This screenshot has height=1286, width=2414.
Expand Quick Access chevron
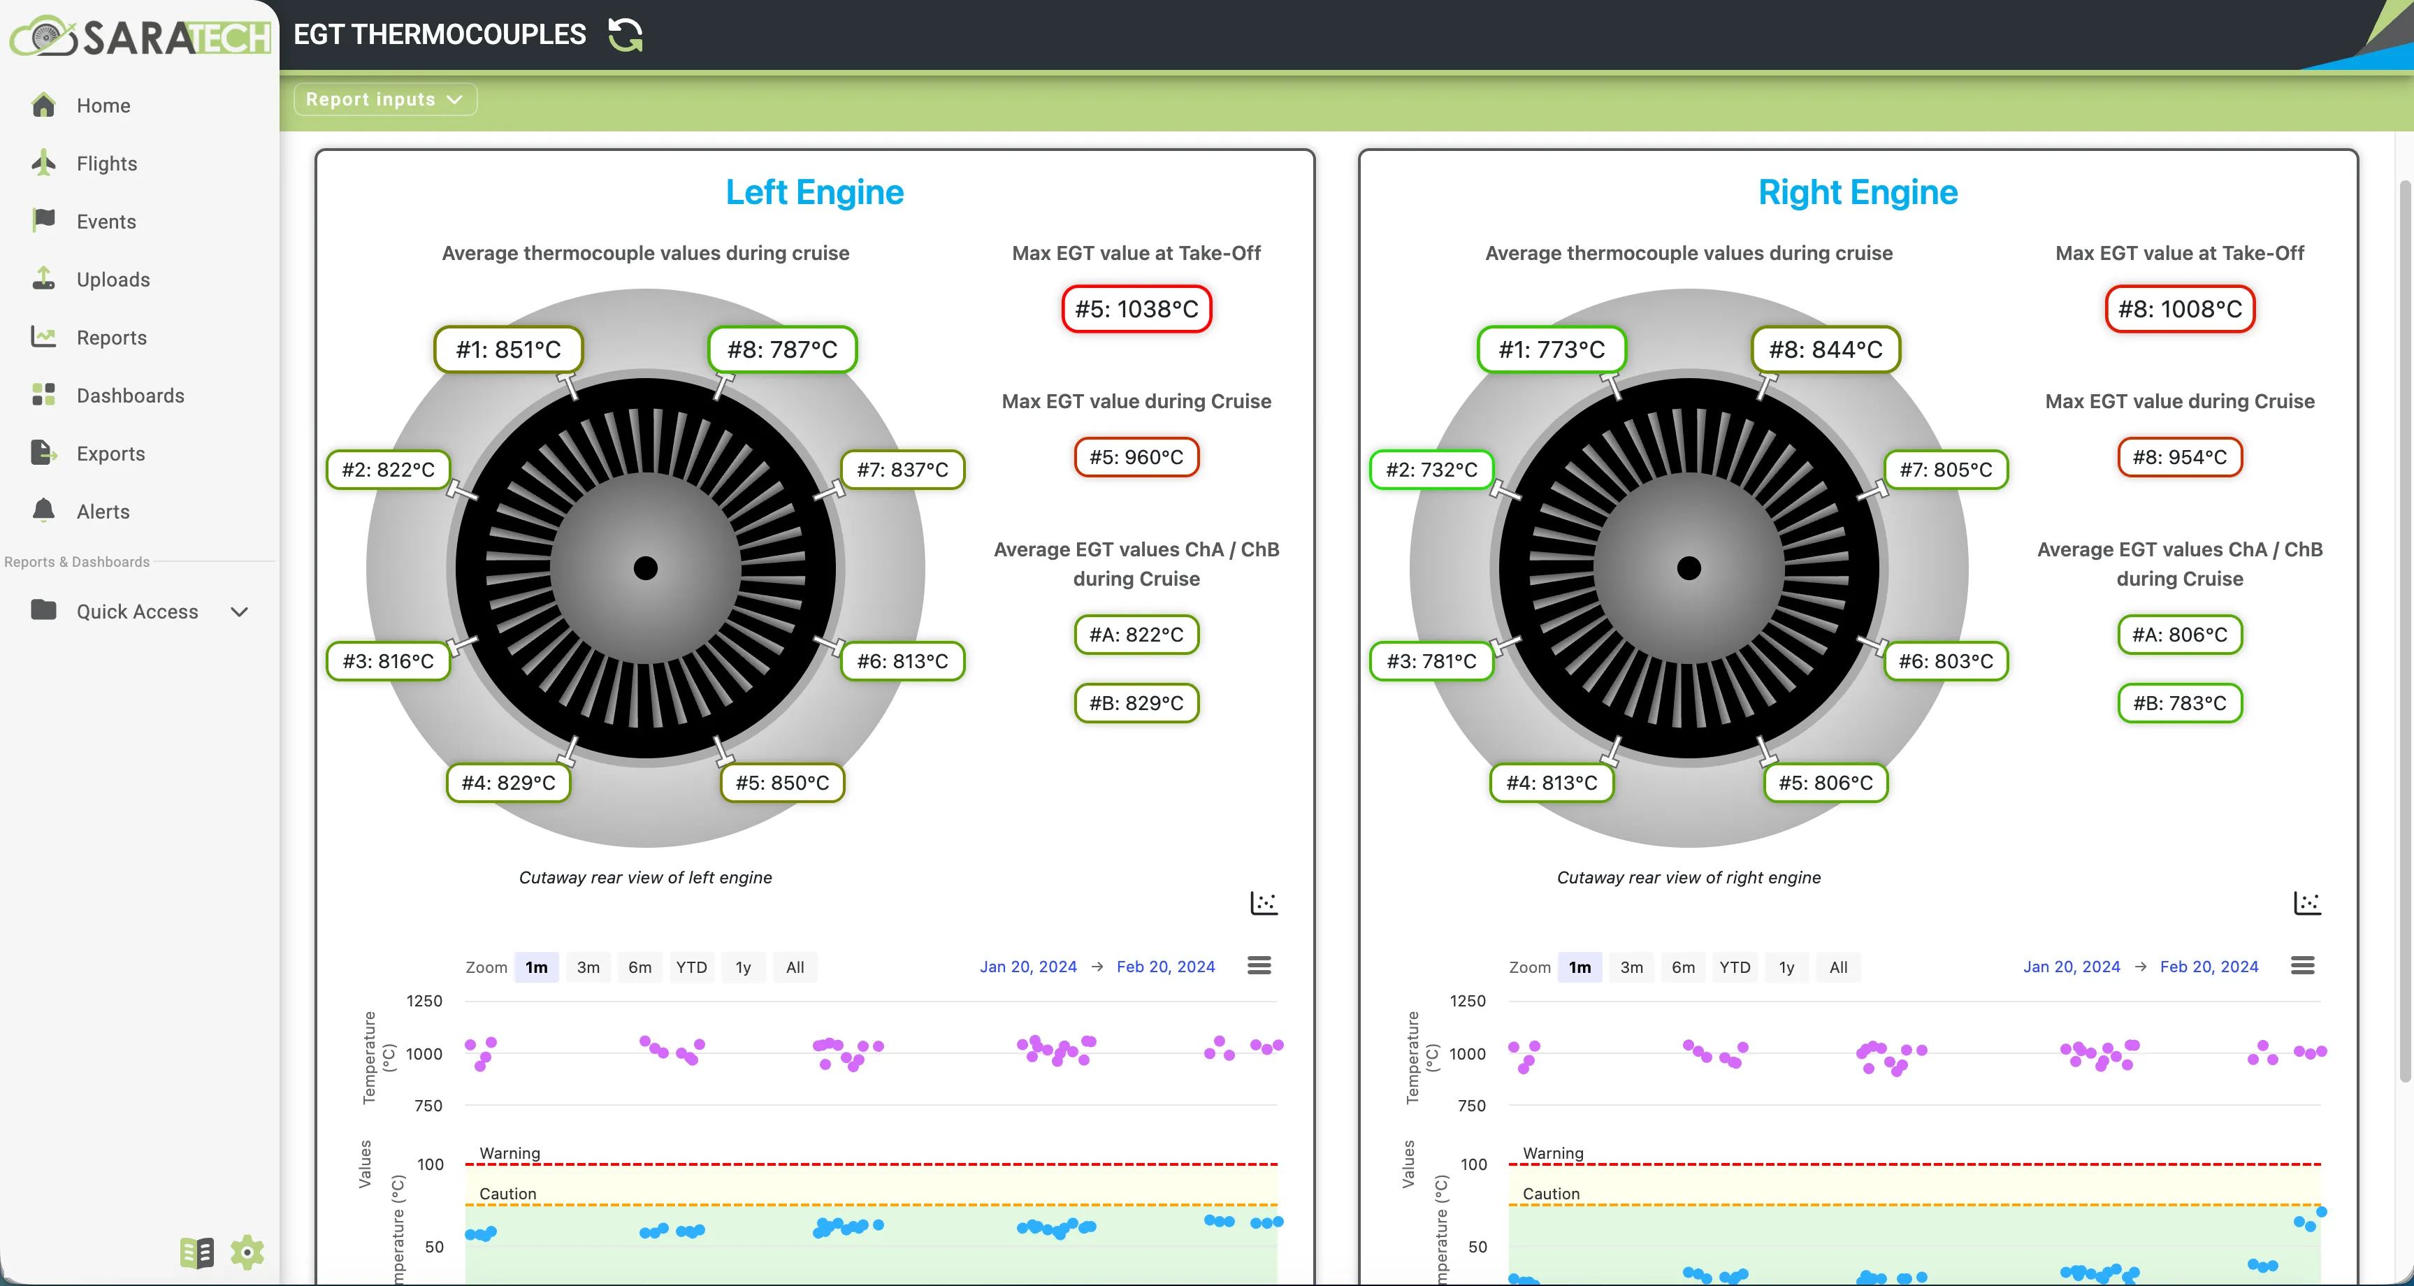pos(239,612)
